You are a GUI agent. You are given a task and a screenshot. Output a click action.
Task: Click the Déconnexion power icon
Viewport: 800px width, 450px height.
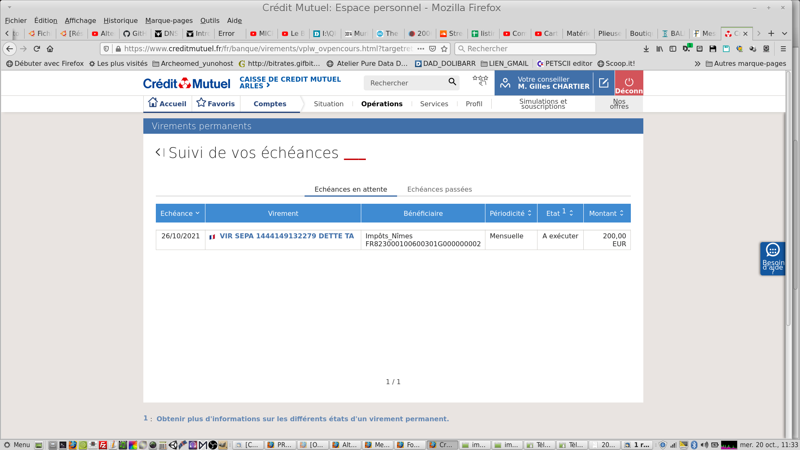[629, 82]
